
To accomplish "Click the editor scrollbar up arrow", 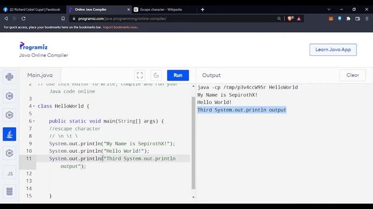I will tap(193, 87).
